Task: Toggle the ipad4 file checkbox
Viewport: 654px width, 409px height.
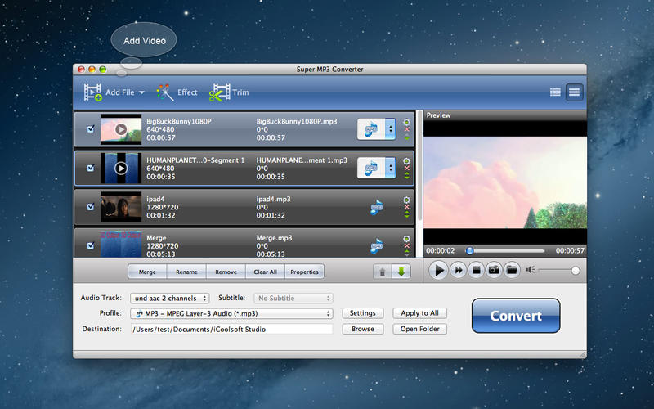Action: (x=90, y=208)
